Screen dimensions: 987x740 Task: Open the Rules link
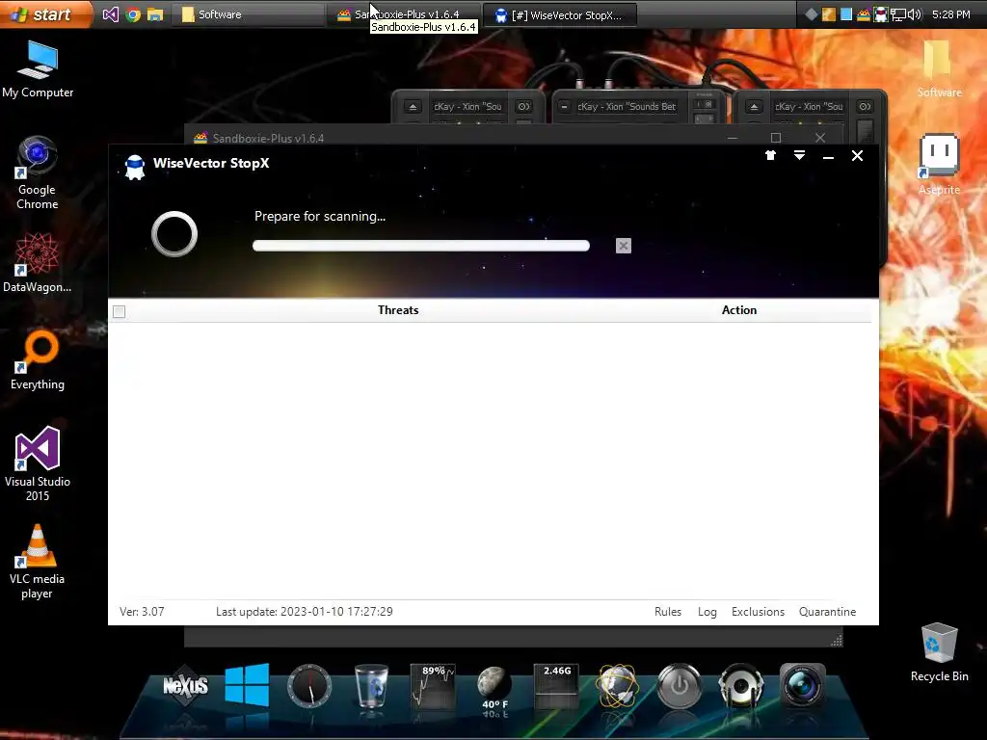click(668, 612)
